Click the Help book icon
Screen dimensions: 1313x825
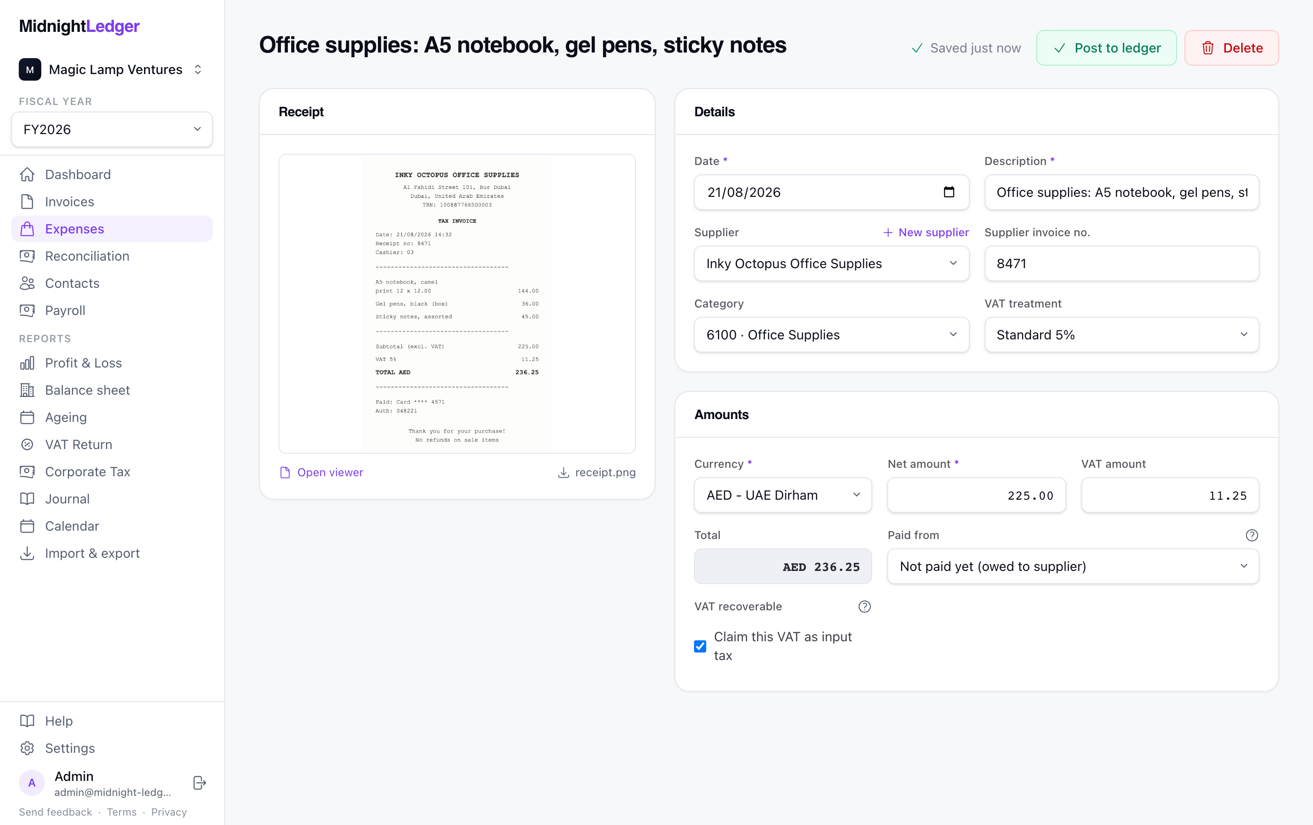(x=27, y=721)
